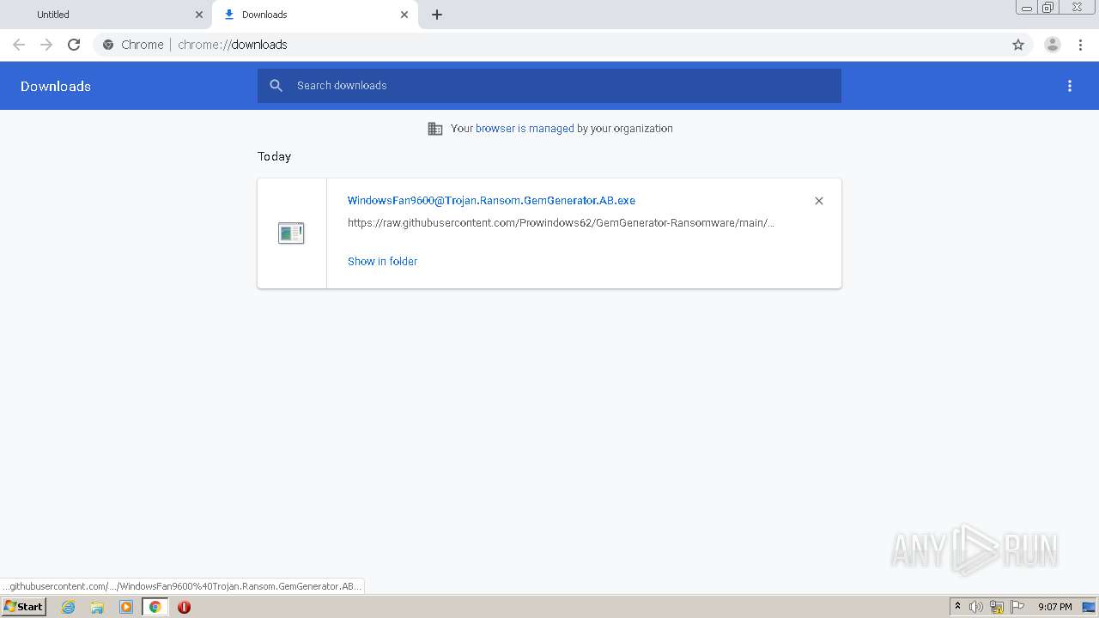The height and width of the screenshot is (618, 1099).
Task: Click Show in folder
Action: [x=382, y=262]
